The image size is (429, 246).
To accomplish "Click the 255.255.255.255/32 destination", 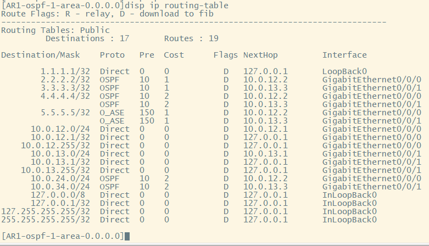I will pos(46,220).
